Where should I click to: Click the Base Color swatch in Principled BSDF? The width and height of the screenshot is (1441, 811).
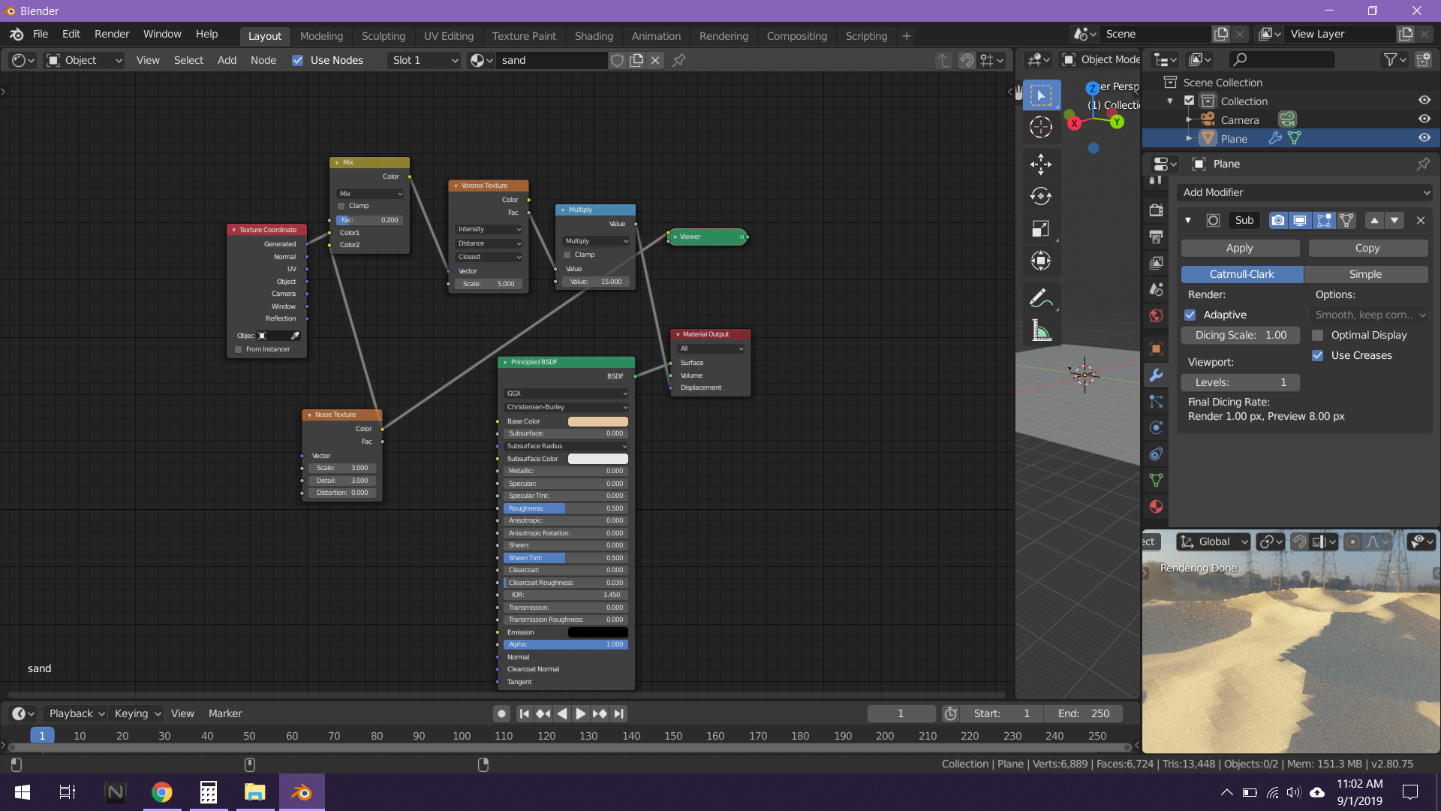[x=597, y=421]
